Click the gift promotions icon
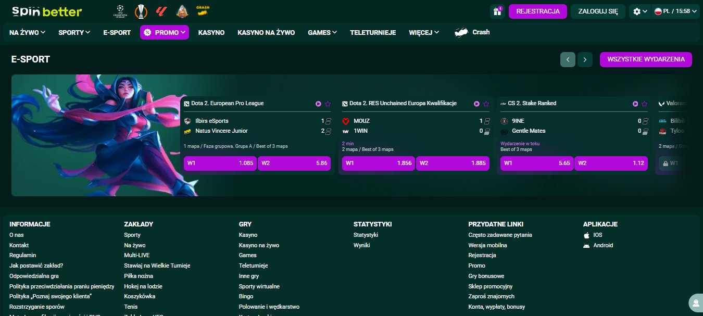Screen dimensions: 703x316 (x=496, y=11)
